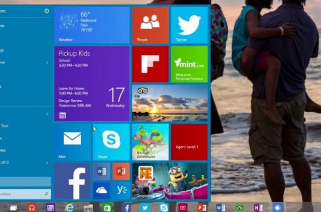The image size is (321, 212).
Task: Open the small PowerPoint tile
Action: click(x=121, y=171)
